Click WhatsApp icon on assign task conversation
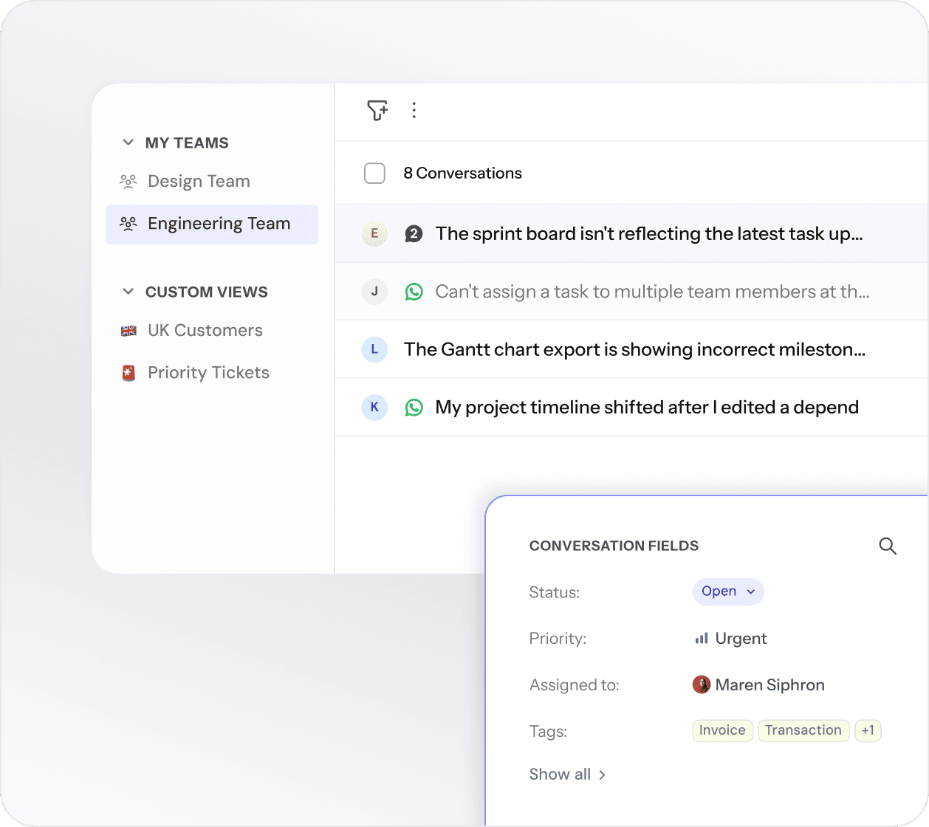Image resolution: width=929 pixels, height=827 pixels. point(414,292)
